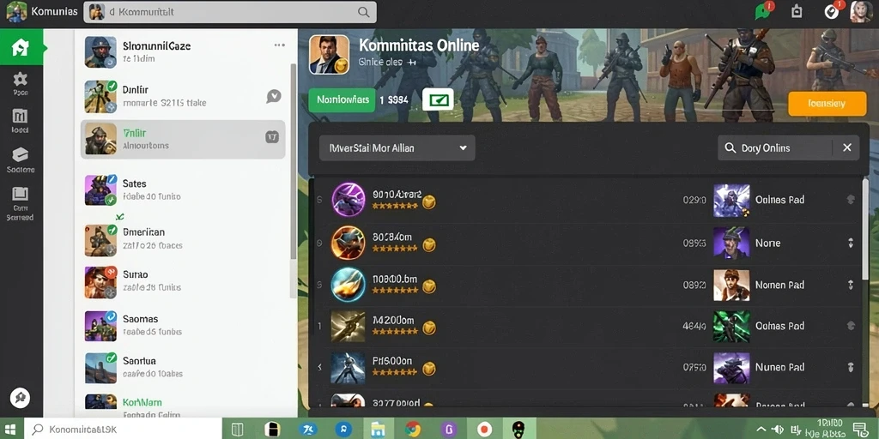Click the right table panel scrollbar

[865, 230]
